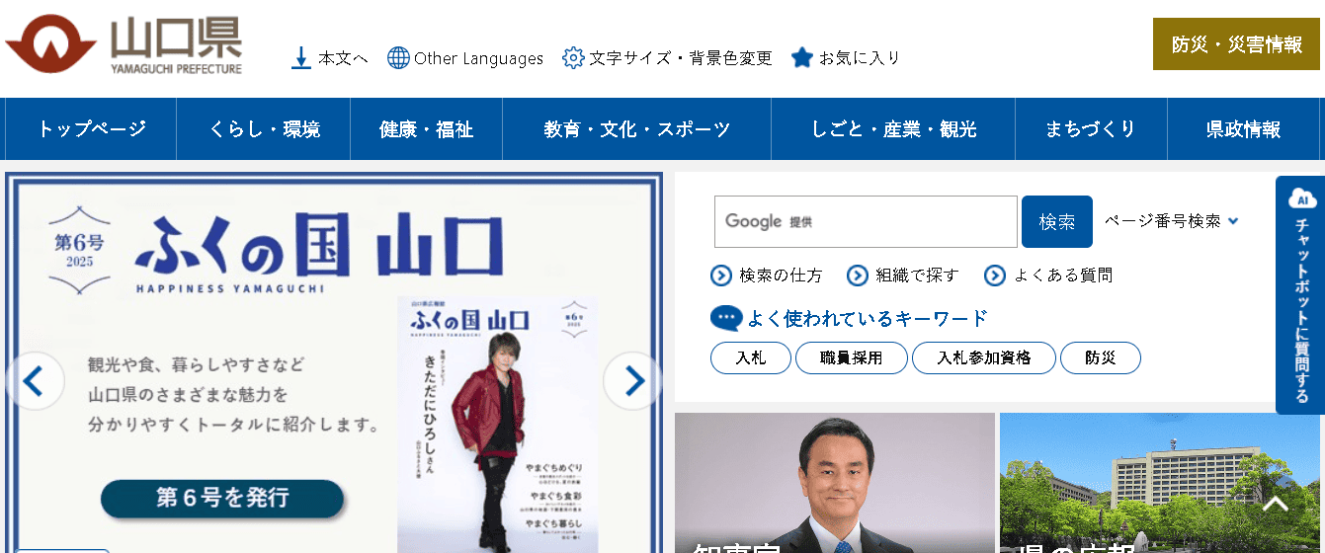Click the チャットボットに質問する text
Screen dimensions: 1325x553
pyautogui.click(x=1302, y=311)
